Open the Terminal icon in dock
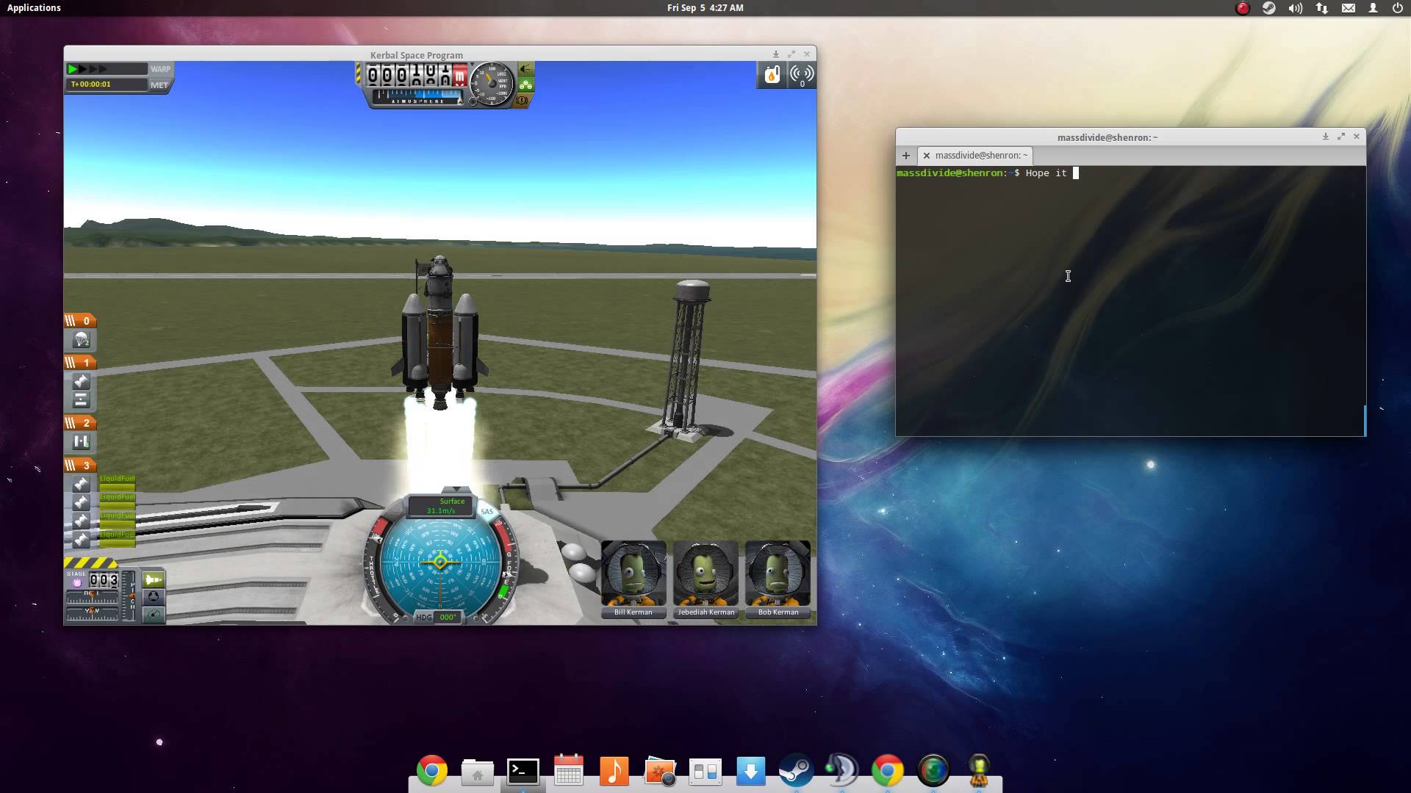Screen dimensions: 1411x793 point(523,771)
